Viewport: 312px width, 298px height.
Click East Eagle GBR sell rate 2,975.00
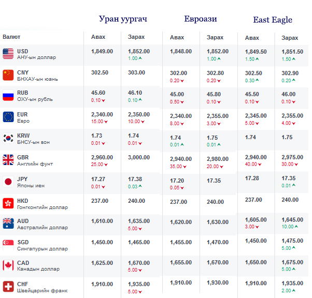tap(292, 157)
